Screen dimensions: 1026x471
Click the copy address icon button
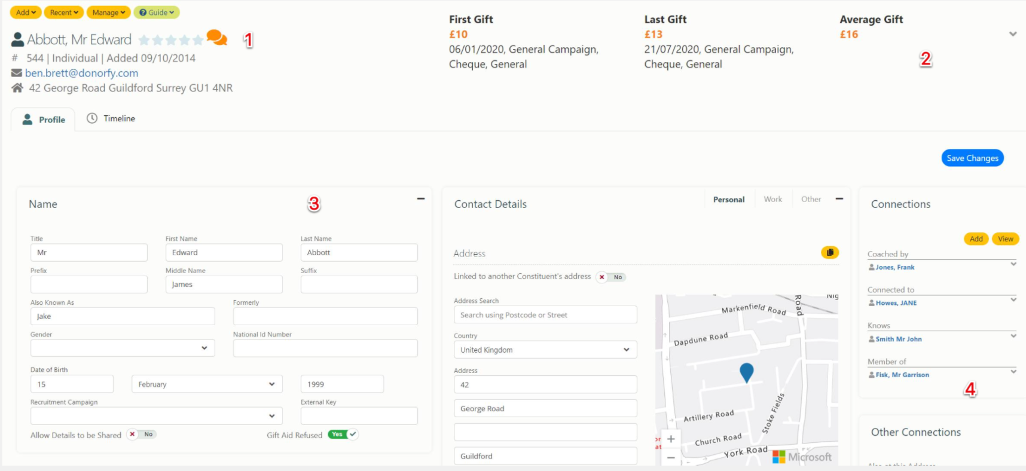[830, 252]
